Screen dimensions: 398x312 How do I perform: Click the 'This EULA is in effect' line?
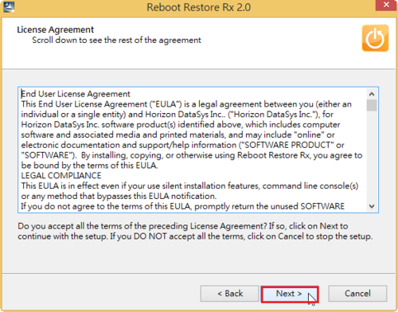coord(189,185)
